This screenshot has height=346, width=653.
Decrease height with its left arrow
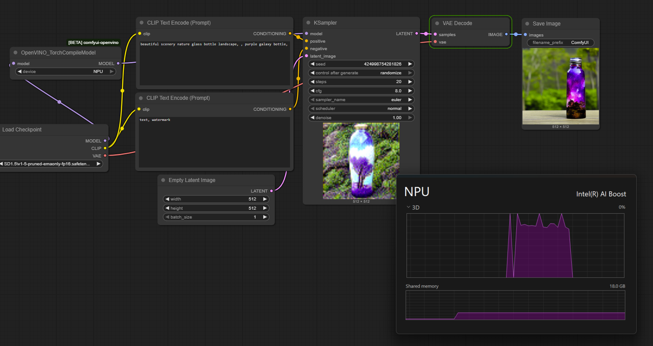tap(167, 208)
